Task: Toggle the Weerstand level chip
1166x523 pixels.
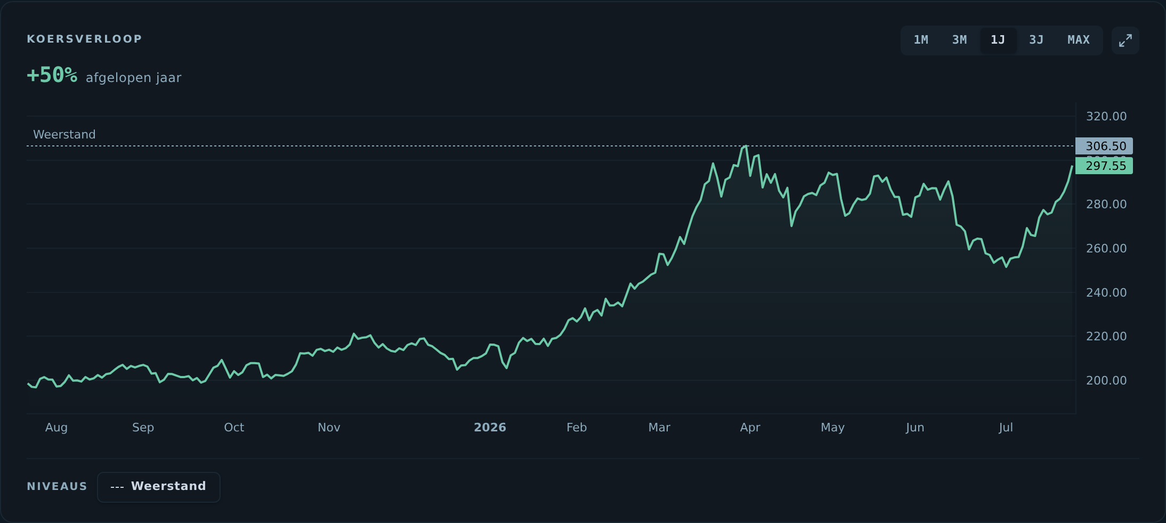Action: tap(159, 487)
